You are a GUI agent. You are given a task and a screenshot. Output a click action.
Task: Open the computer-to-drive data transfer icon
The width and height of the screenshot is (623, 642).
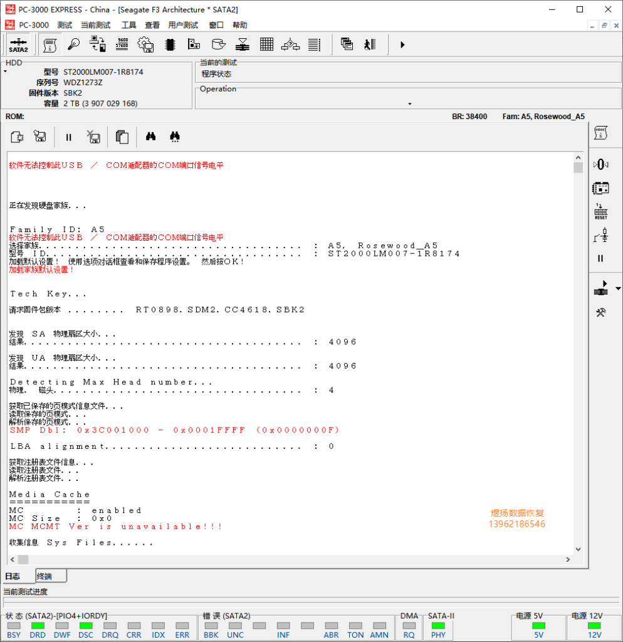[98, 44]
